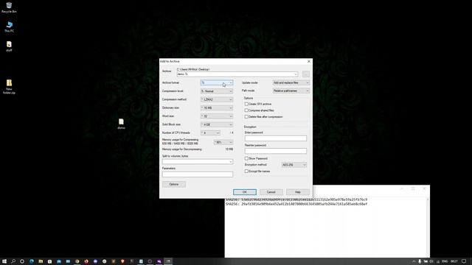Open Path mode dropdown
The width and height of the screenshot is (472, 265).
pyautogui.click(x=291, y=91)
